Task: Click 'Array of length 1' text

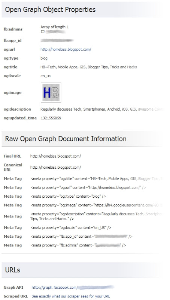Action: point(55,27)
